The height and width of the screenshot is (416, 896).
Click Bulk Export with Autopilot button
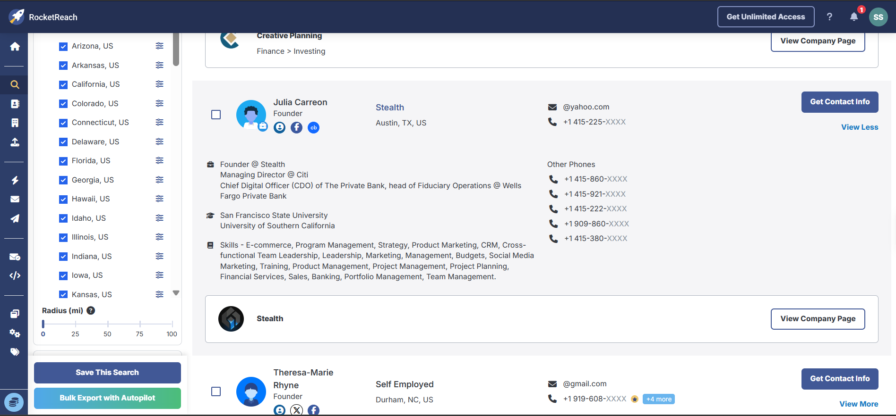tap(107, 398)
